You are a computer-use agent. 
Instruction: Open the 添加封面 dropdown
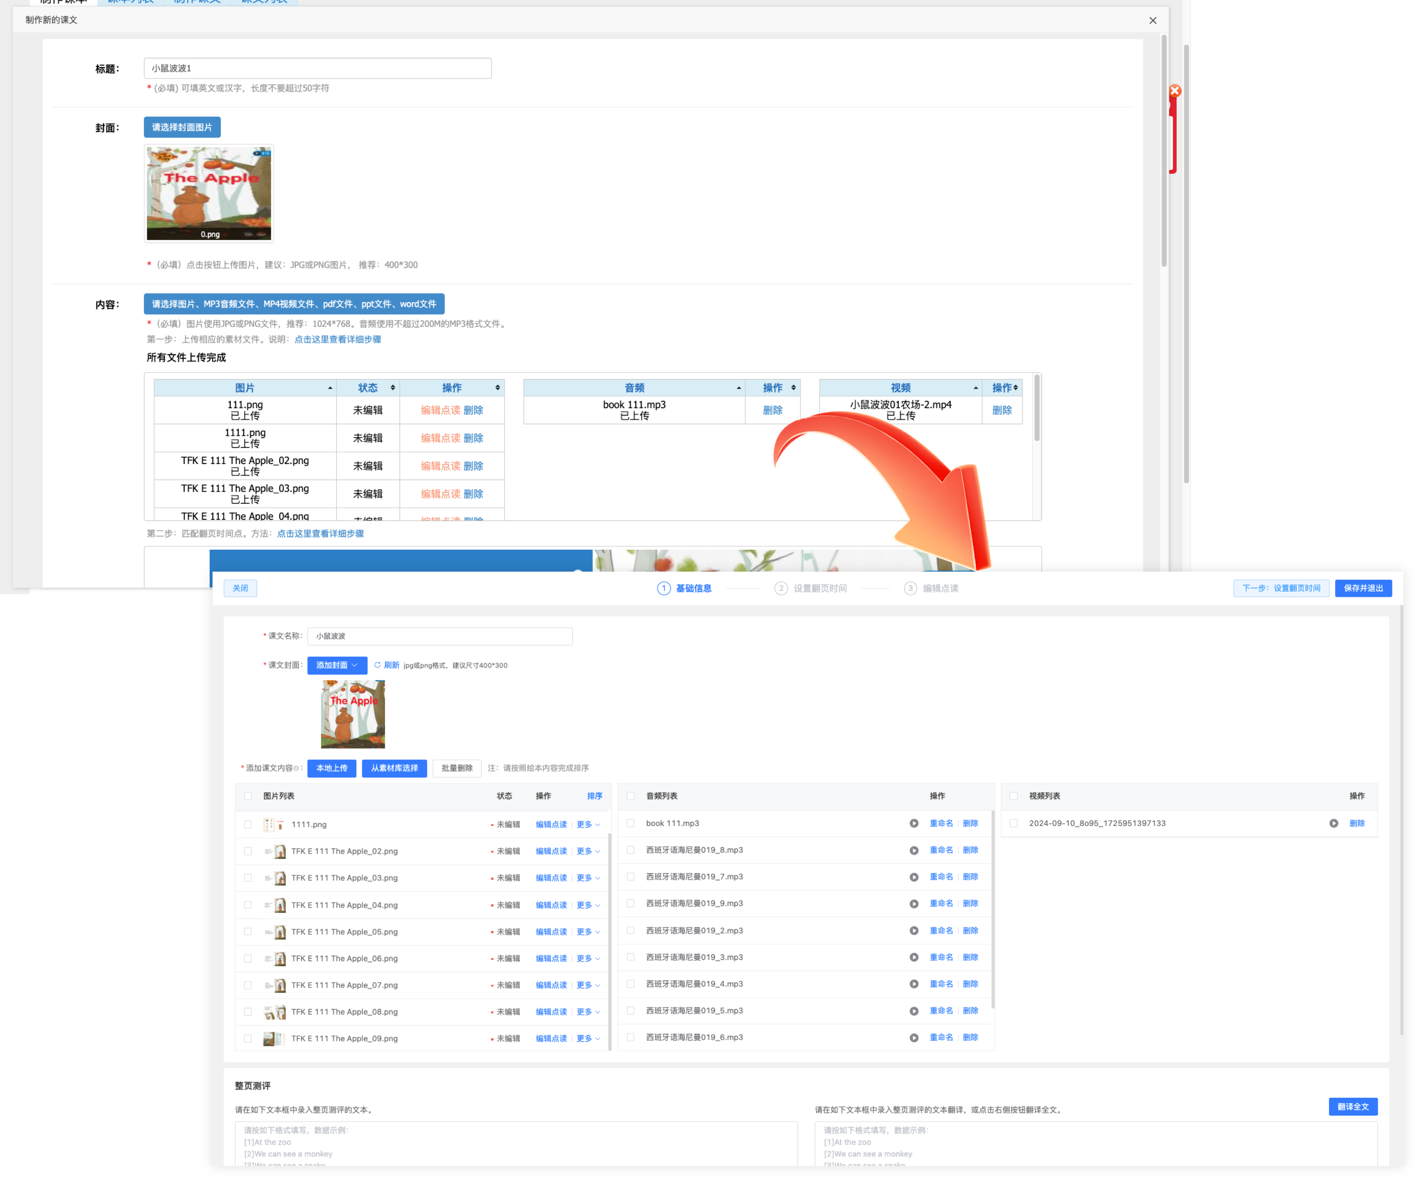[x=337, y=665]
